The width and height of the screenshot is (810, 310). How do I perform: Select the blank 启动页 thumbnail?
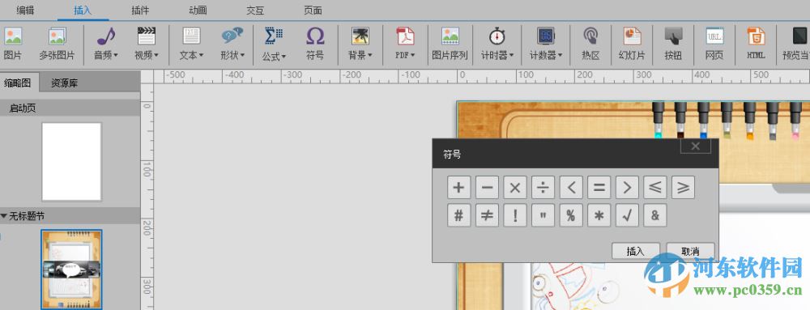point(72,162)
